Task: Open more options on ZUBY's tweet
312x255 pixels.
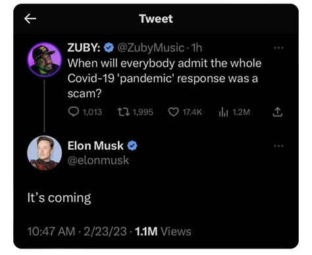Action: [278, 47]
